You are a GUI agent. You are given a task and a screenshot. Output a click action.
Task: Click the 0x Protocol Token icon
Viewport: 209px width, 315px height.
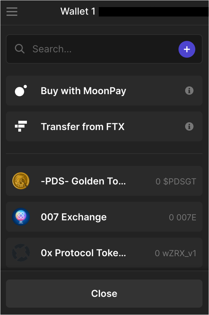pos(21,253)
